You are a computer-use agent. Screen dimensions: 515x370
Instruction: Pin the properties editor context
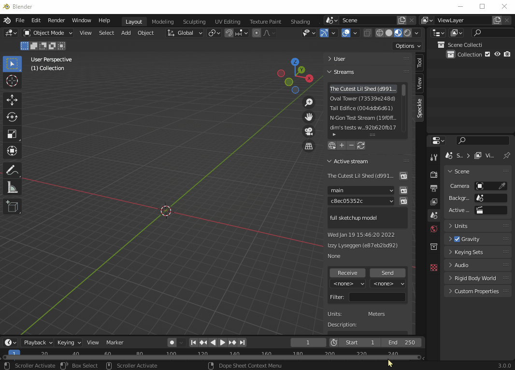[x=506, y=155]
